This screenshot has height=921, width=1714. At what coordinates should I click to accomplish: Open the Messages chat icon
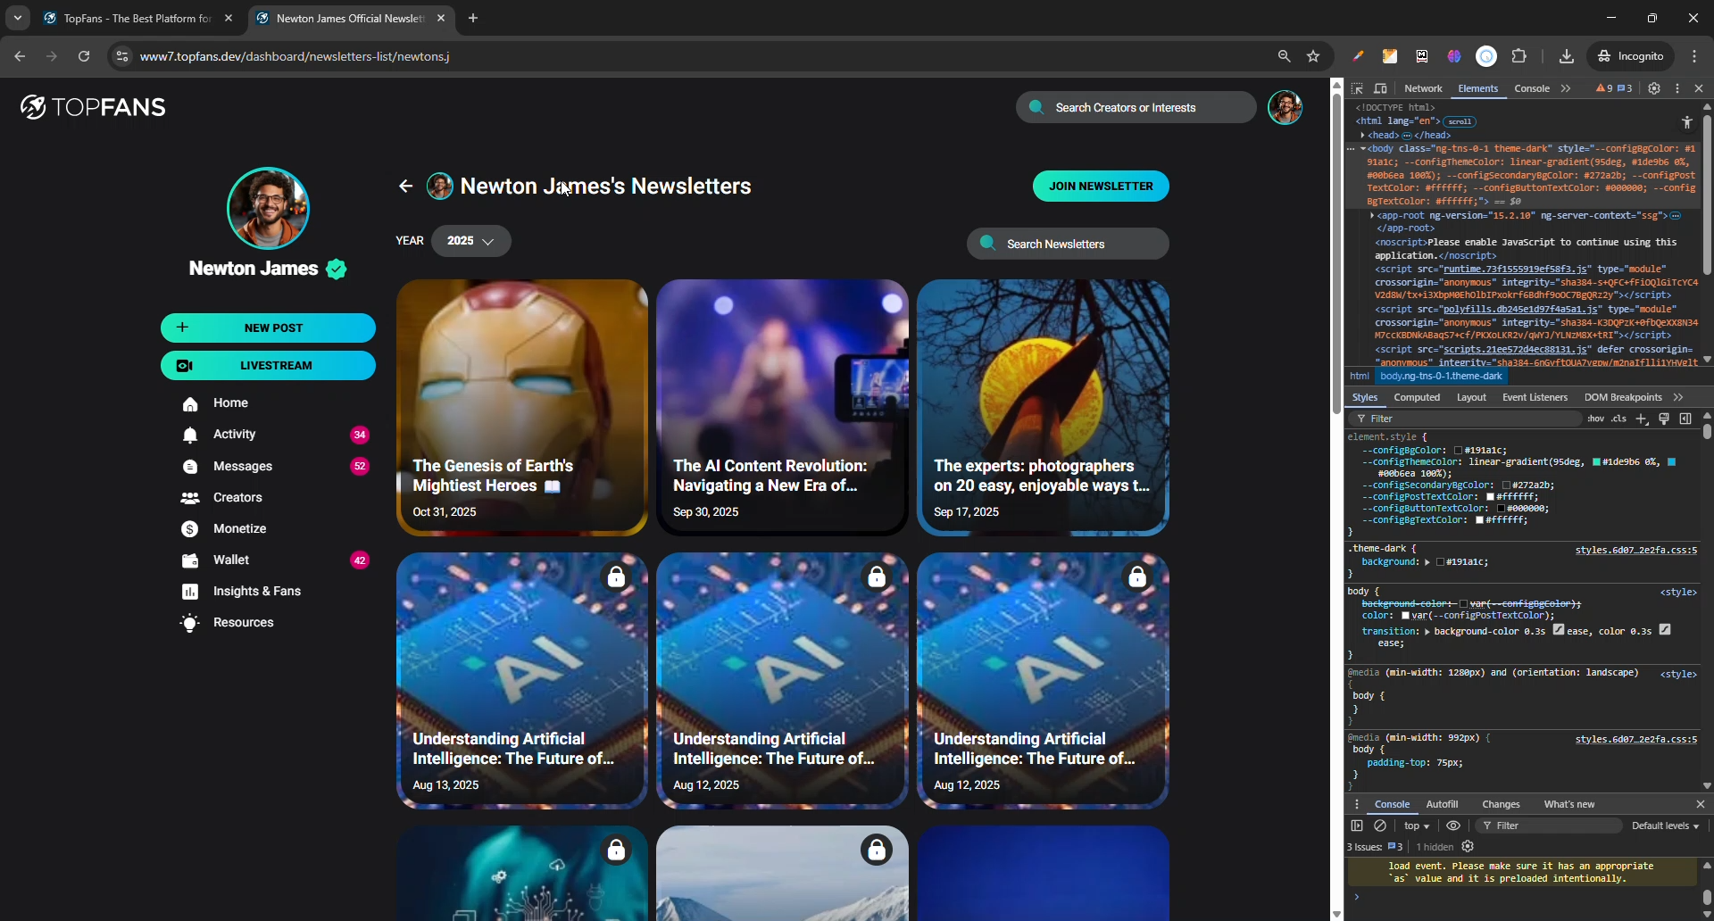[190, 467]
